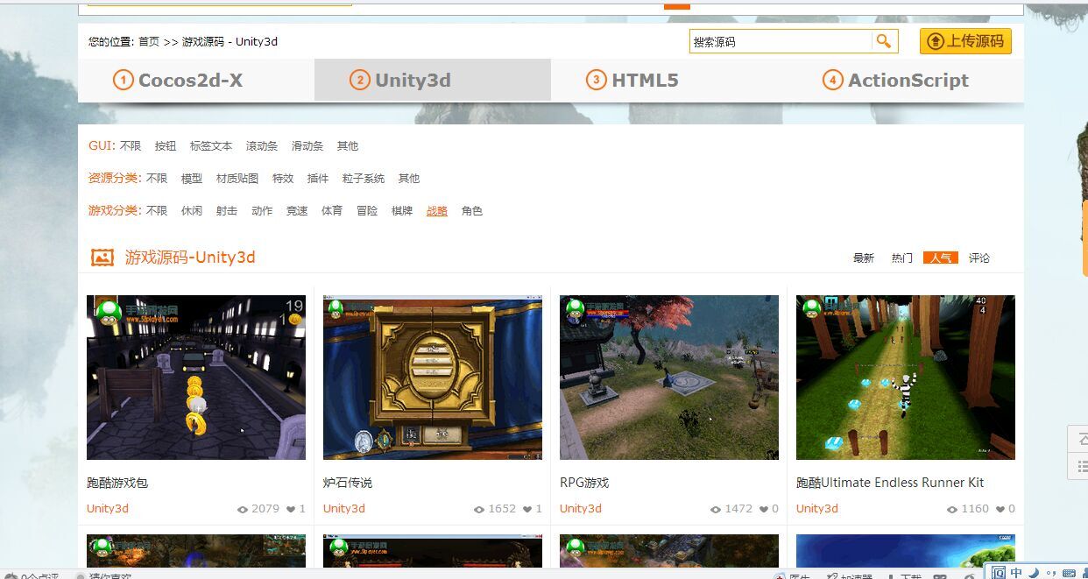The height and width of the screenshot is (579, 1088).
Task: Sort the list by 最新
Action: [864, 258]
